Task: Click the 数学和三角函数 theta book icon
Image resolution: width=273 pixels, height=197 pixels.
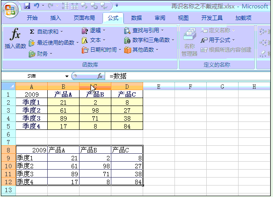Action: pos(127,40)
